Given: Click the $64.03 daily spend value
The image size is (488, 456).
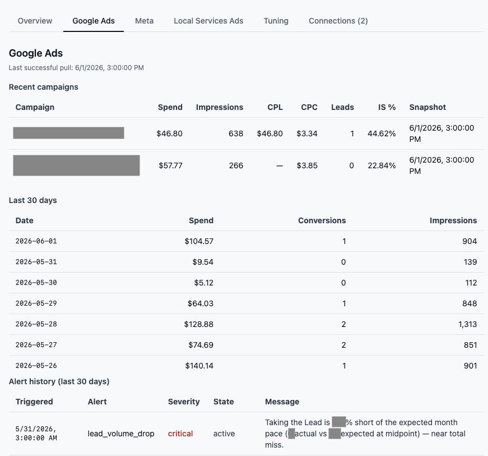Looking at the screenshot, I should (x=201, y=303).
